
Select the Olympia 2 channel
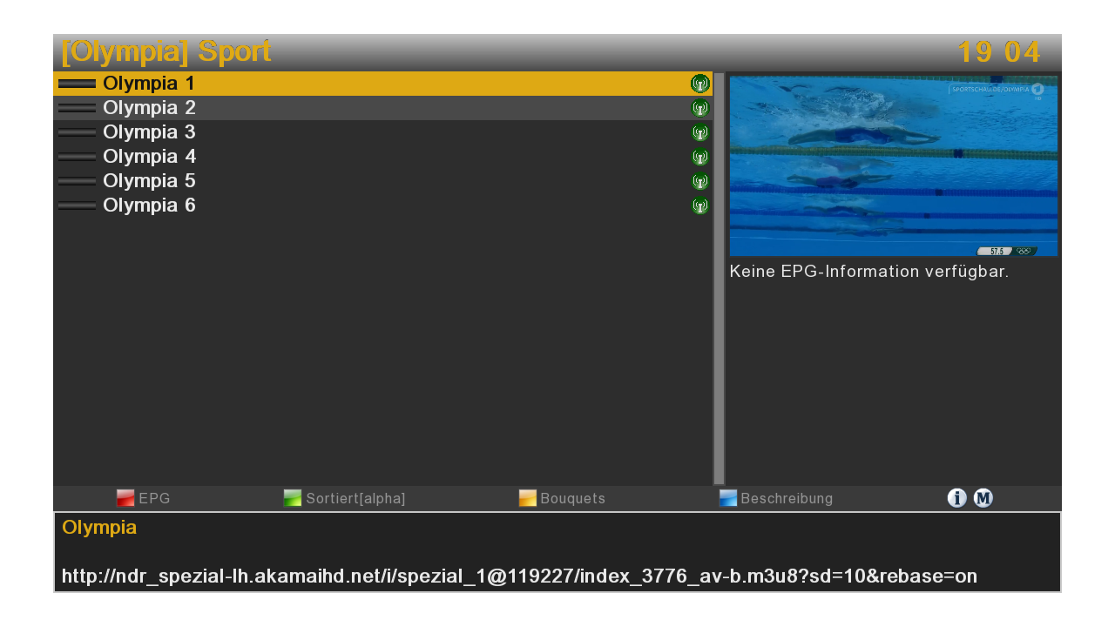(x=149, y=108)
